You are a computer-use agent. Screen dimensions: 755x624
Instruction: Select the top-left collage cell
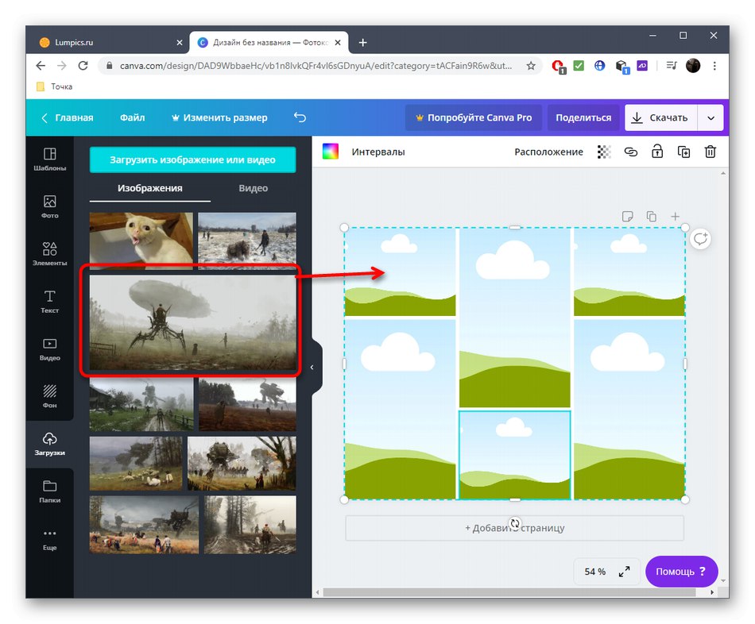(x=400, y=272)
